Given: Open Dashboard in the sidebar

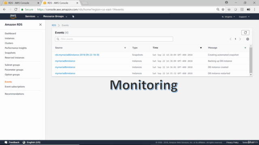Looking at the screenshot, I should tap(11, 33).
